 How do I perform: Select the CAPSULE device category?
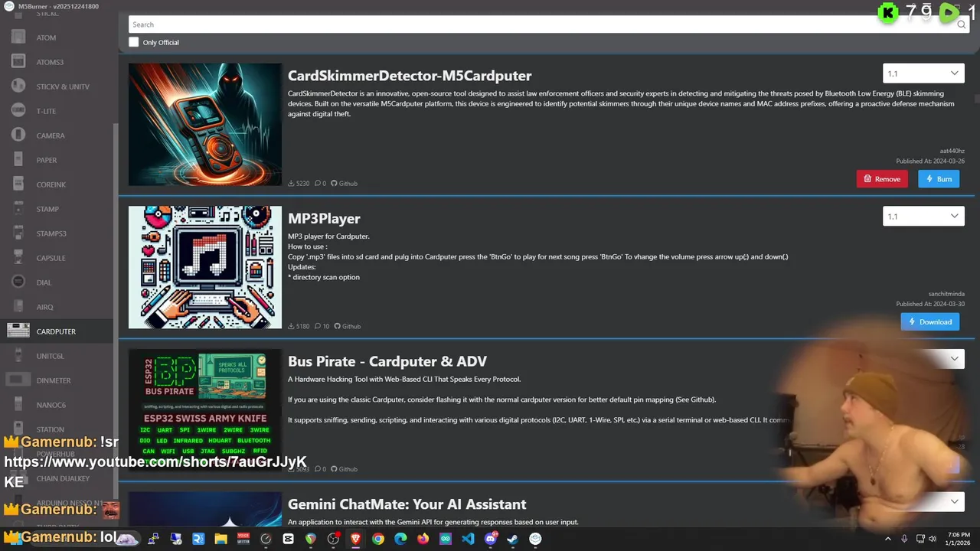point(57,258)
